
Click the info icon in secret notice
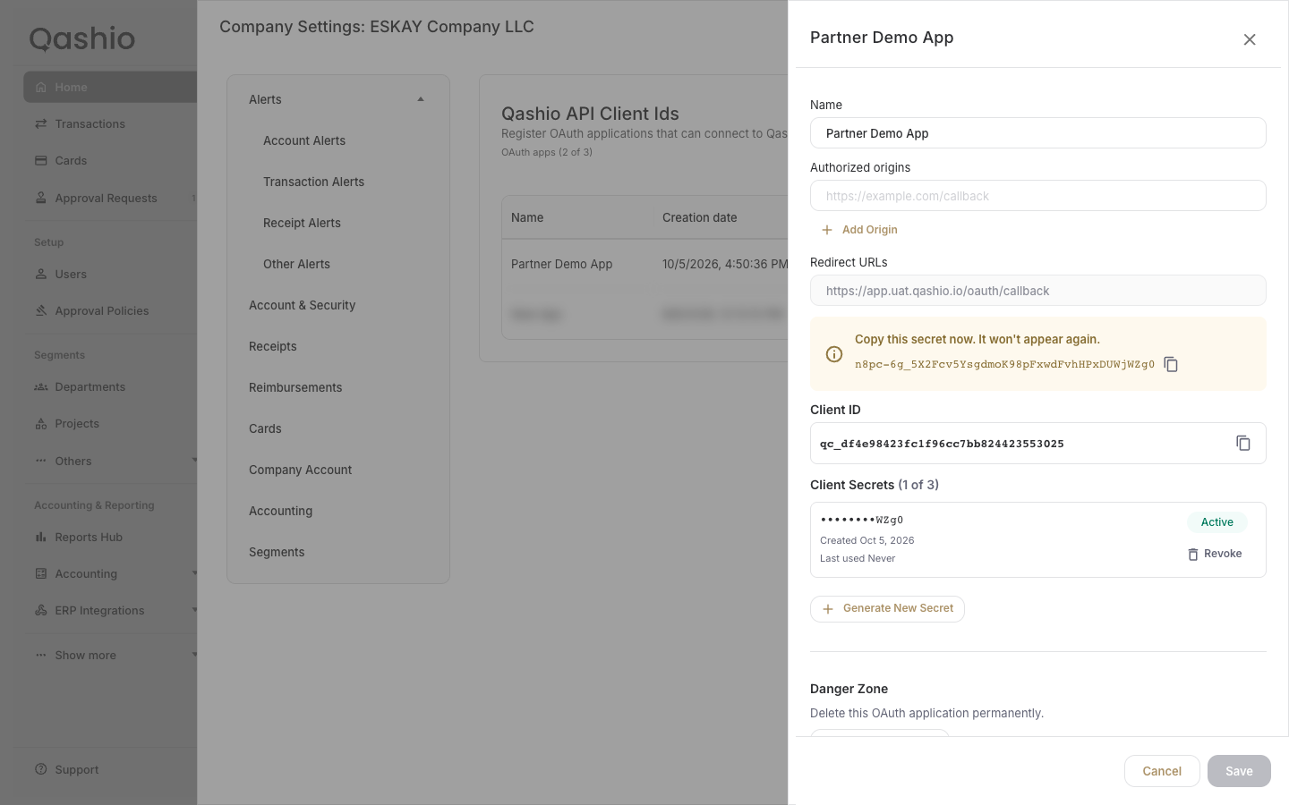pyautogui.click(x=834, y=354)
